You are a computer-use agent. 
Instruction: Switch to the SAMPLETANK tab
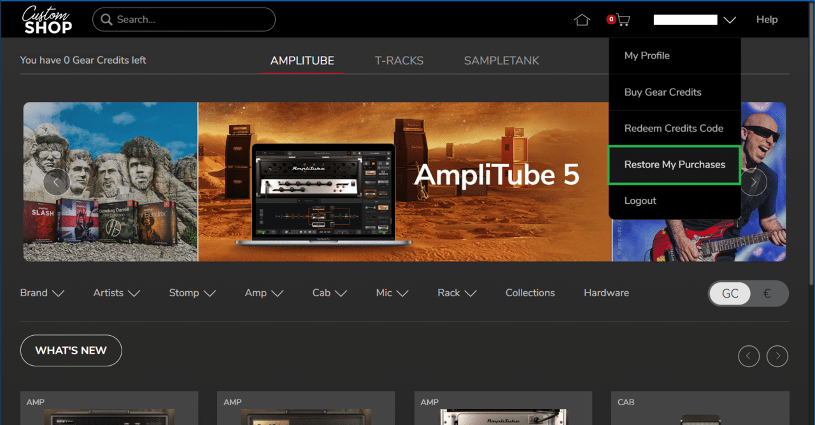tap(502, 61)
